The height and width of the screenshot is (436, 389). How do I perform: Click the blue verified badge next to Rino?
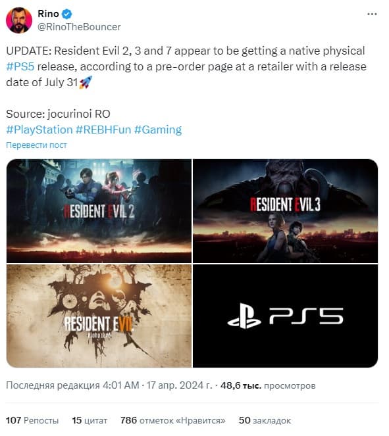[66, 14]
